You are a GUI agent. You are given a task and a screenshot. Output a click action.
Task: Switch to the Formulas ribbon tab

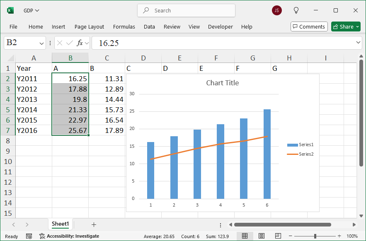(124, 27)
